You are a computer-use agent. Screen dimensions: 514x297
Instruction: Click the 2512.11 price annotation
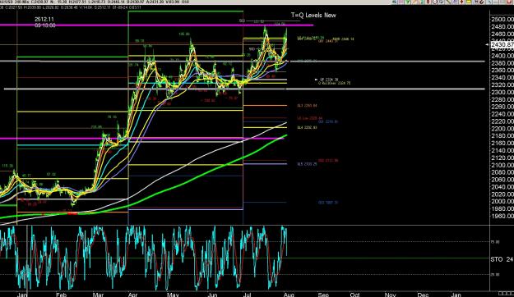[x=44, y=20]
